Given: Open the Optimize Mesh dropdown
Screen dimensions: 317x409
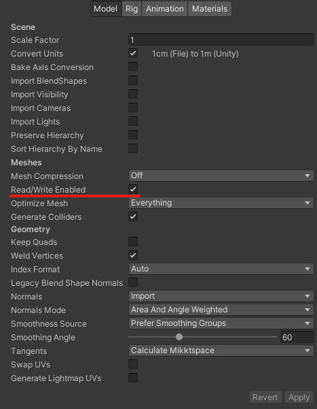Looking at the screenshot, I should pos(221,203).
